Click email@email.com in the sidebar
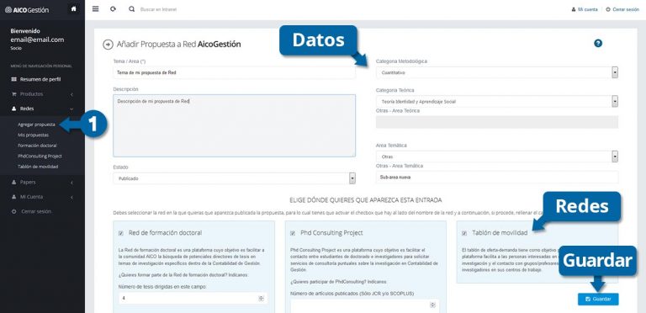 (x=37, y=40)
